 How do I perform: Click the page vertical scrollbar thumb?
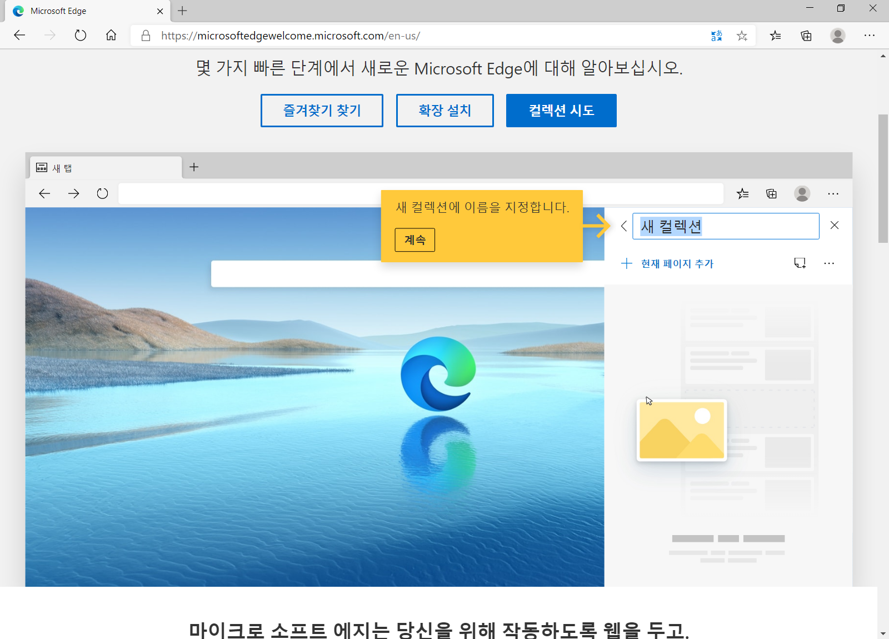[883, 178]
